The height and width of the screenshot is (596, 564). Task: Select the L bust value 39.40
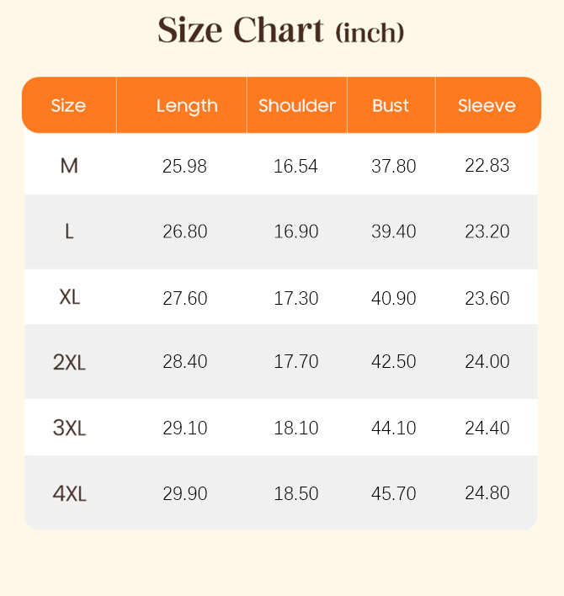click(x=394, y=231)
